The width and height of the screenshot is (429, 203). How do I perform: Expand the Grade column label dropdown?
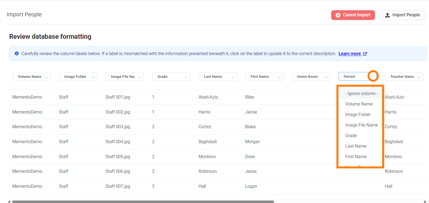click(171, 77)
